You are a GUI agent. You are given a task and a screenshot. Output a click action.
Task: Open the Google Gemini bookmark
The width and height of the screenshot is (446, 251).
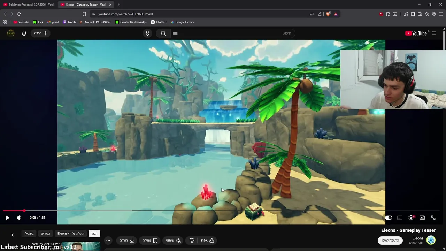pyautogui.click(x=182, y=22)
